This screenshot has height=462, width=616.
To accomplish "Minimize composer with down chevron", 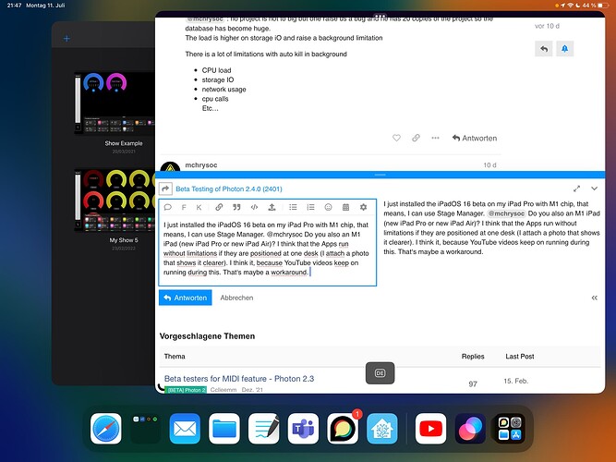I will pos(595,188).
